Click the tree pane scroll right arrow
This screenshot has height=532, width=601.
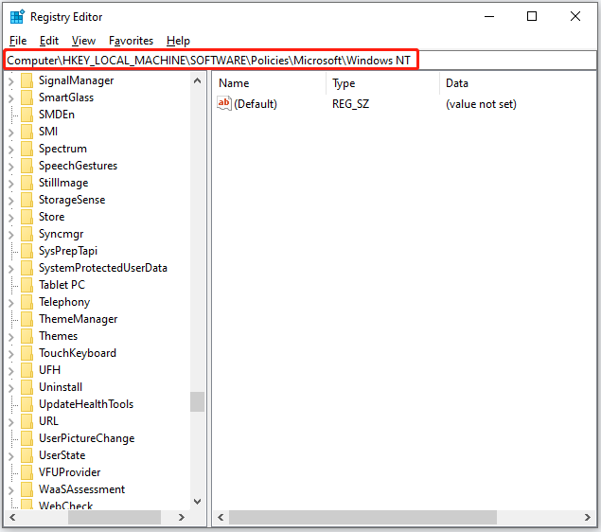(182, 518)
